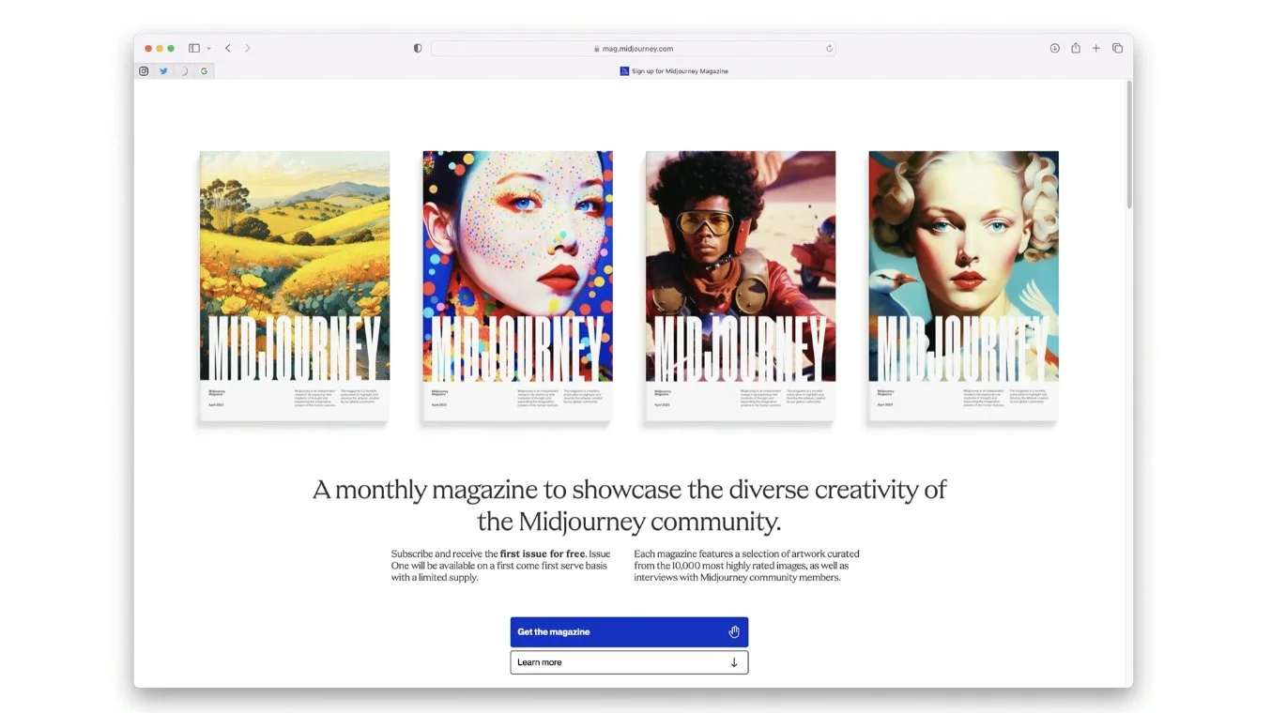Switch to the pinned loading tab
Screen dimensions: 1271x713
(184, 71)
